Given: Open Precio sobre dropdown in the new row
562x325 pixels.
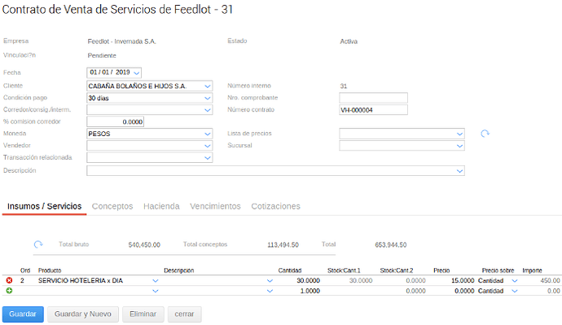Looking at the screenshot, I should click(515, 291).
